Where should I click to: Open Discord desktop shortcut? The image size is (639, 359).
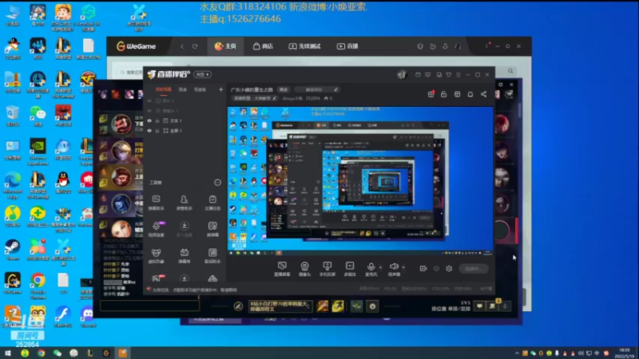coord(88,317)
